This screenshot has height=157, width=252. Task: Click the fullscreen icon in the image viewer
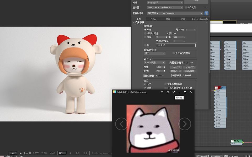coord(174,92)
